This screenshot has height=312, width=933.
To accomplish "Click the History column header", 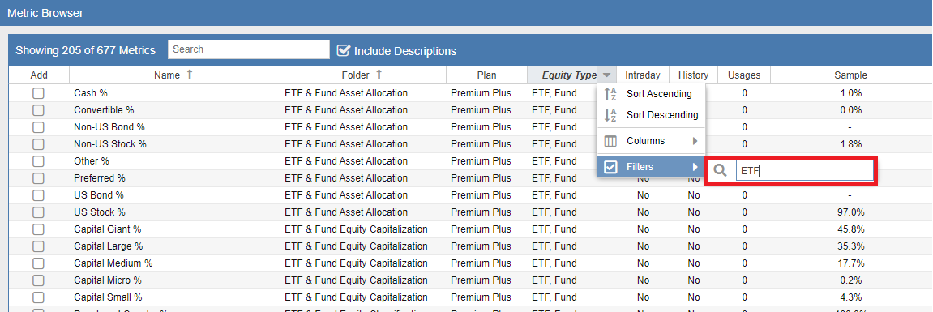I will [x=693, y=75].
